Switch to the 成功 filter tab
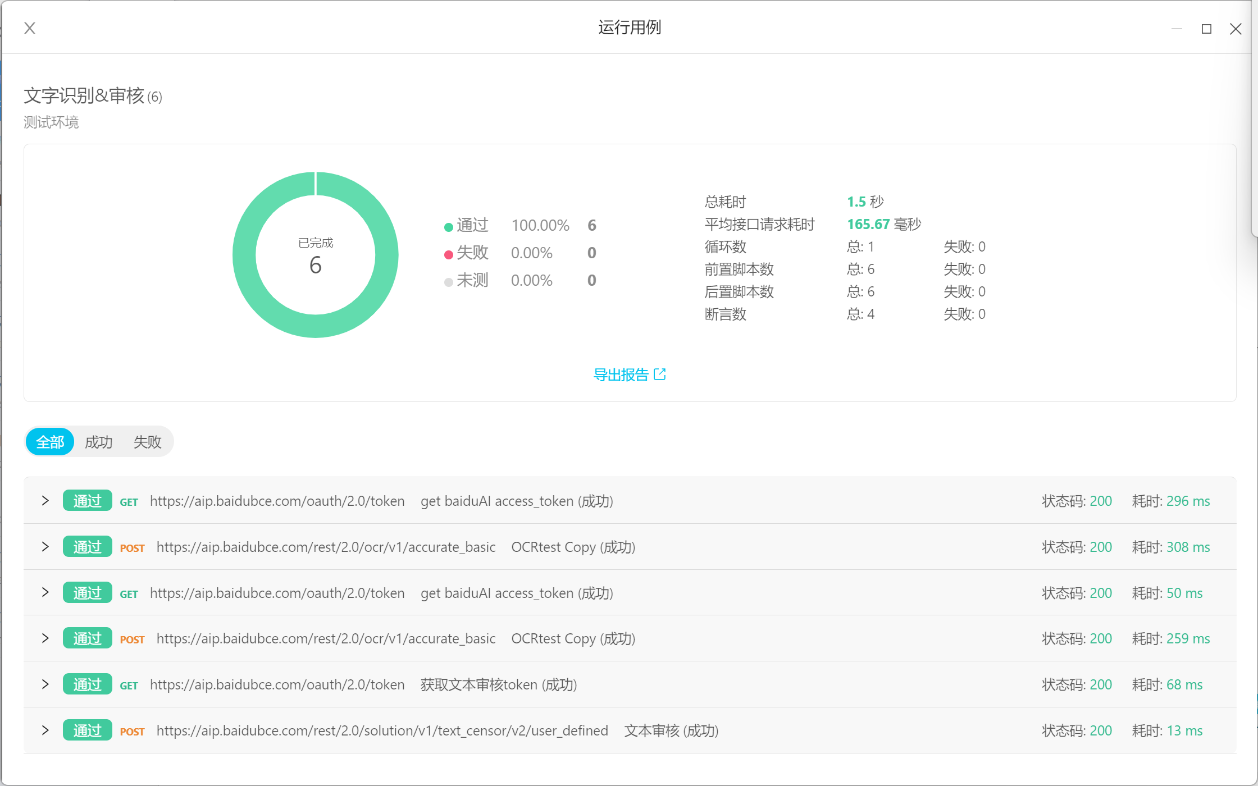Viewport: 1258px width, 786px height. (x=98, y=442)
